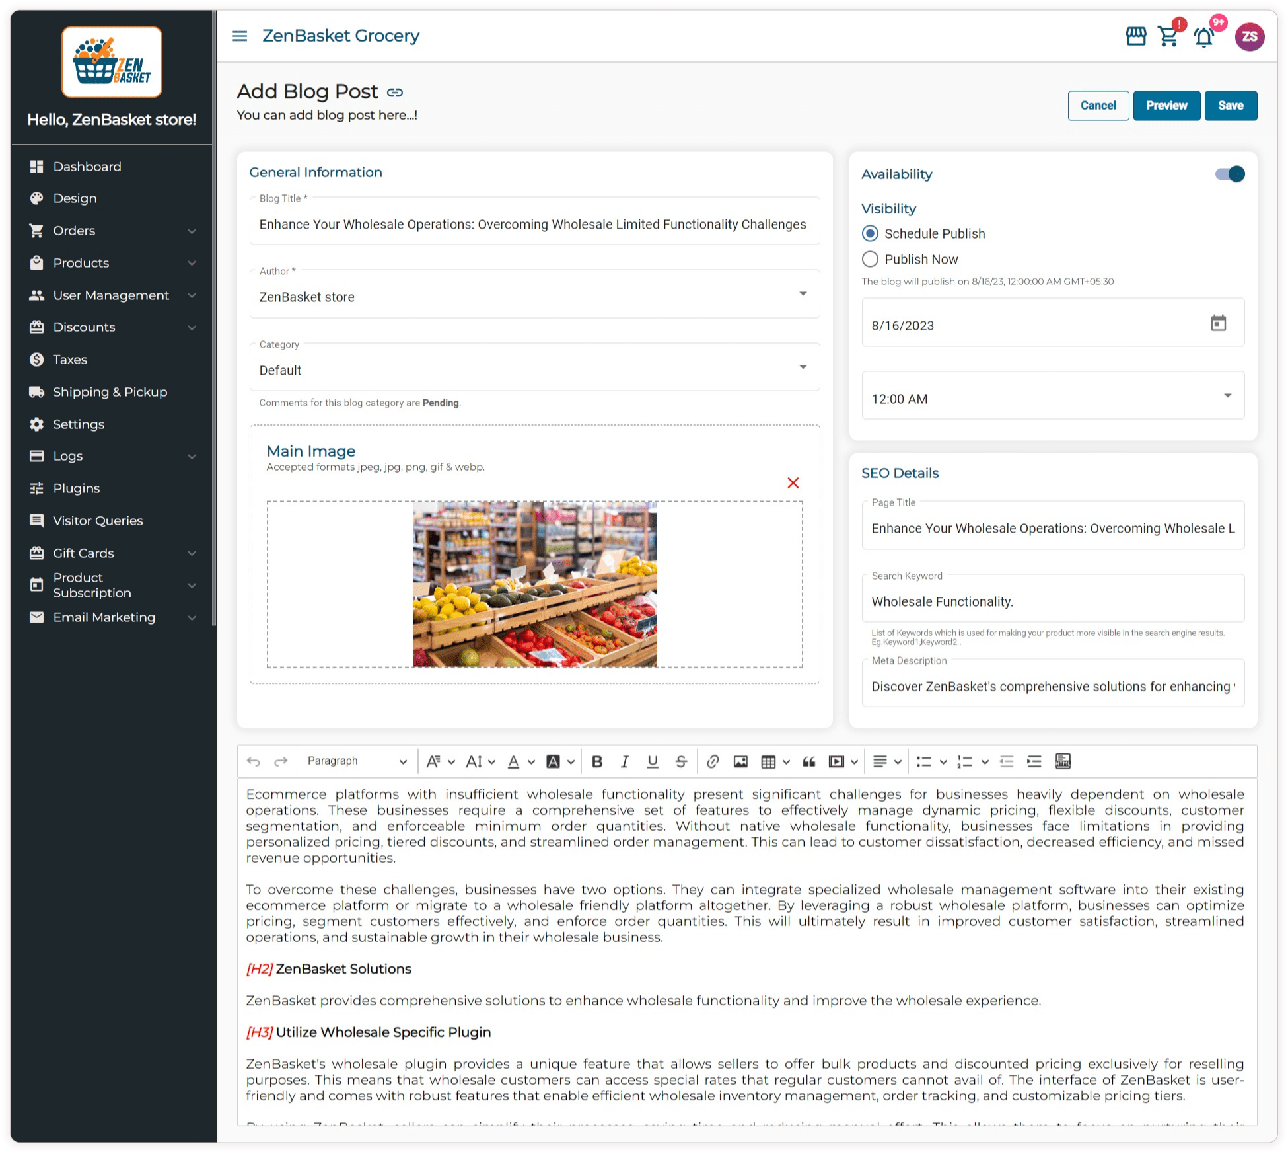Select the Publish Now radio option
Viewport: 1288px width, 1154px height.
(x=870, y=259)
